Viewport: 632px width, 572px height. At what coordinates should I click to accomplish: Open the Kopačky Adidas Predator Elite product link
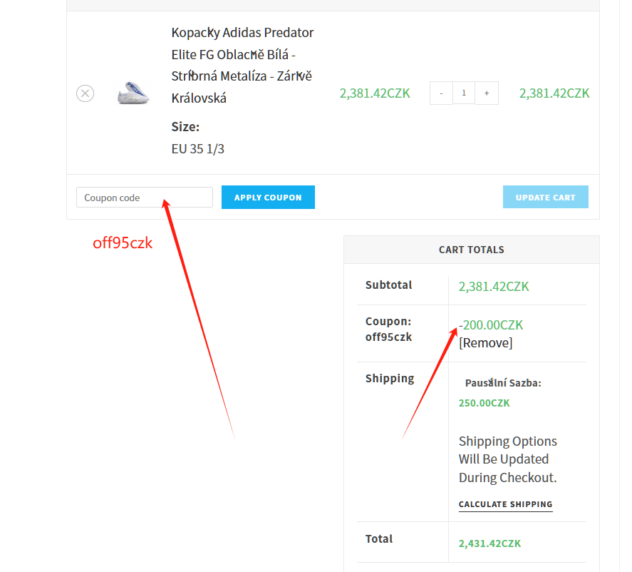point(242,66)
